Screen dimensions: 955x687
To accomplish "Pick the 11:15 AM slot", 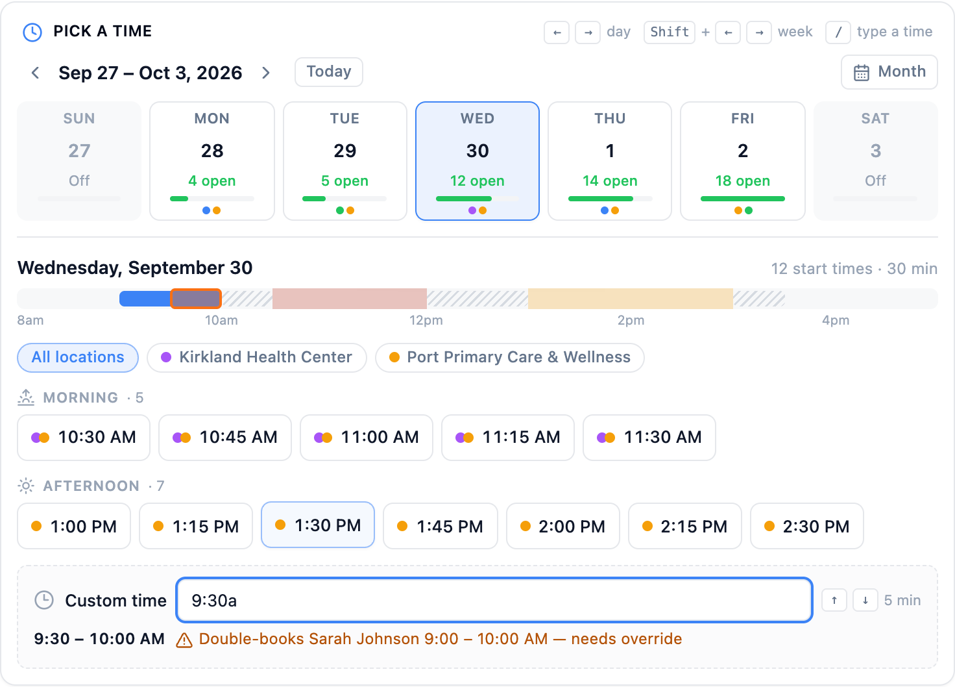I will (508, 438).
